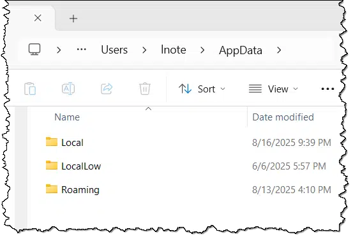Click the Delete trash icon
The width and height of the screenshot is (353, 239).
(x=145, y=89)
